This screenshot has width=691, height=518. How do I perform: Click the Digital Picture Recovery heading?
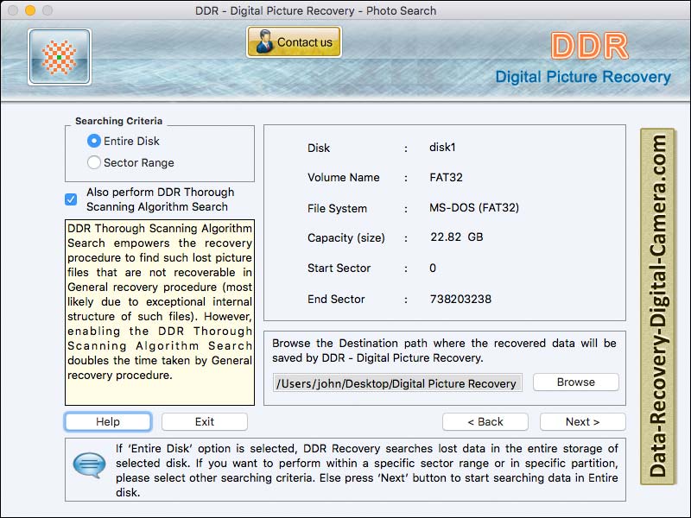click(582, 77)
